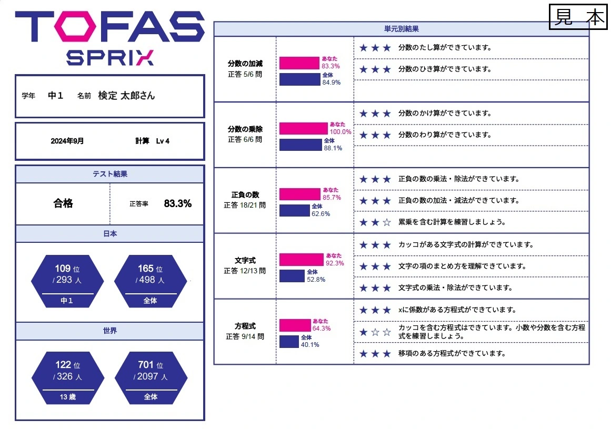Click the pink あなた bar for 方程式
Viewport: 611px width, 431px height.
[295, 325]
